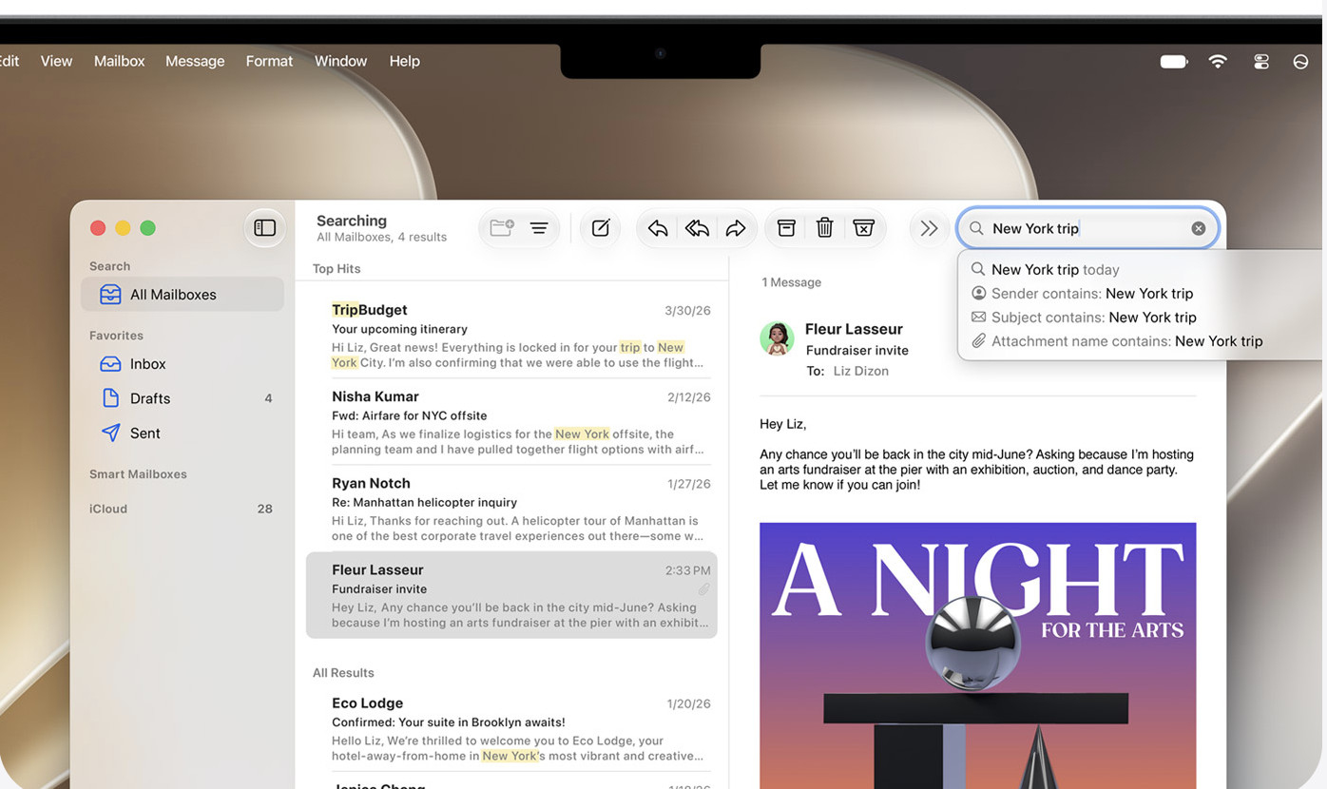This screenshot has height=789, width=1327.
Task: Click the battery status icon
Action: pyautogui.click(x=1174, y=62)
